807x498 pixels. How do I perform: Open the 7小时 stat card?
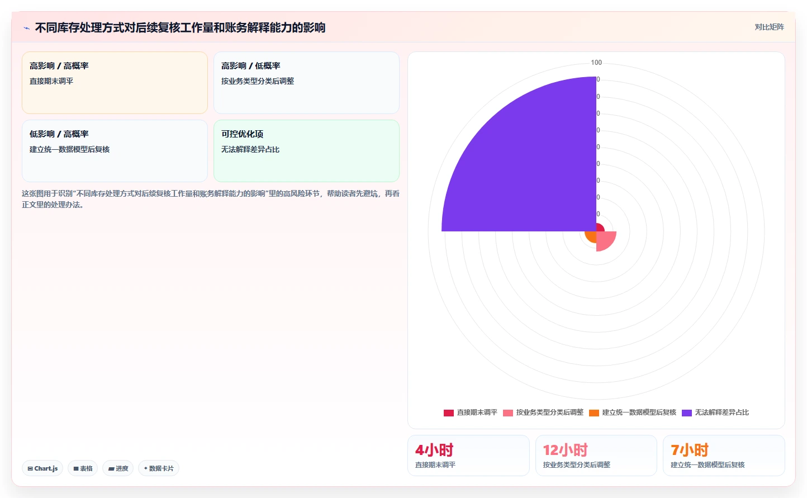click(x=724, y=456)
